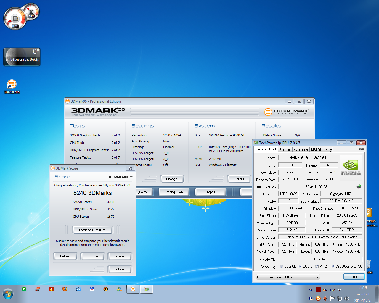Click the GPU-Z title bar icon
379x303 pixels.
(256, 143)
